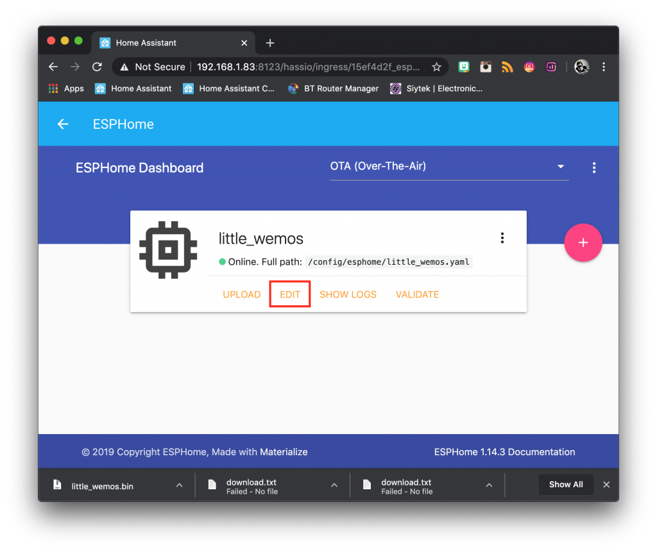Open the Chrome profile avatar
Screen dimensions: 657x552
coord(581,67)
